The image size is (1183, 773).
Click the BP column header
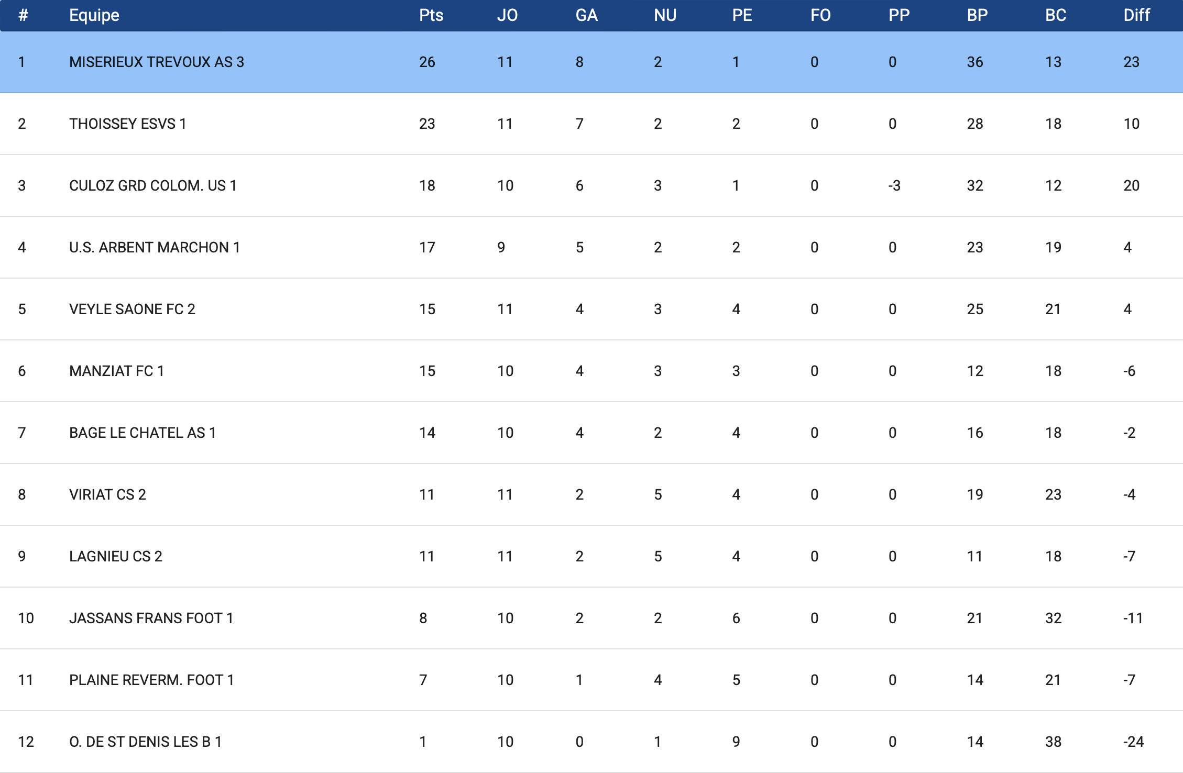pos(977,15)
